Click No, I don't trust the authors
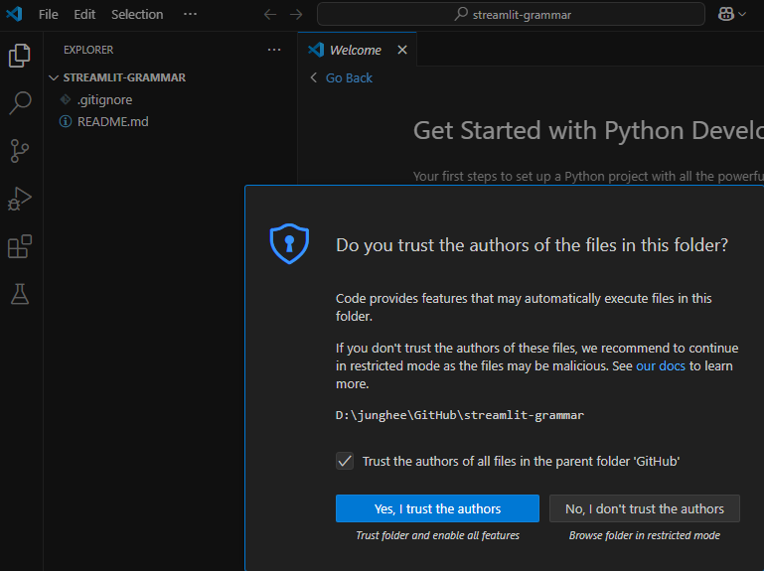This screenshot has height=571, width=764. tap(645, 508)
